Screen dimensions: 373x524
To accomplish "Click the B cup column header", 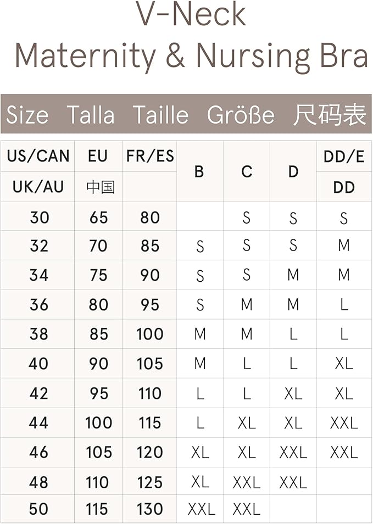I will point(199,171).
